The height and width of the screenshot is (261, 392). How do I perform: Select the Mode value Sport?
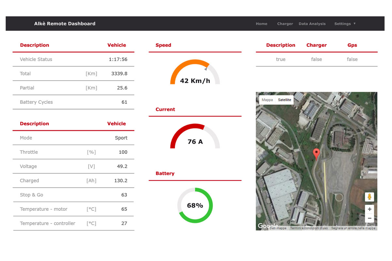(x=121, y=138)
